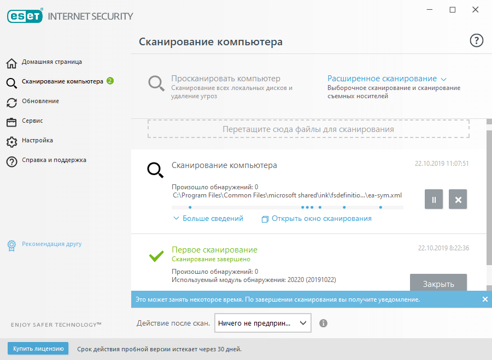Click timestamp 22.10.2019 11:07:51
Screen dimensions: 492x360
442,164
